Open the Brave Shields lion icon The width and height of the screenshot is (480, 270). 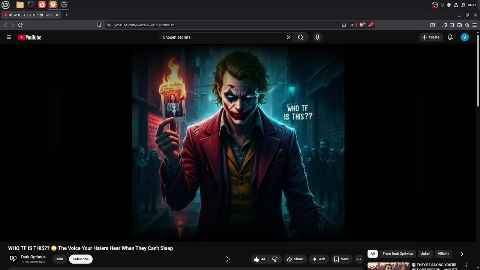pos(361,25)
